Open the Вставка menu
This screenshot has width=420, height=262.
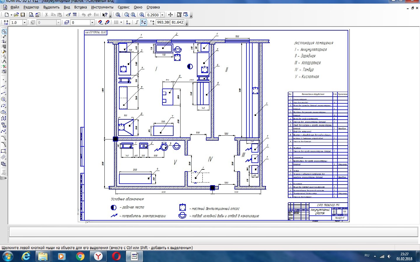[x=80, y=7]
